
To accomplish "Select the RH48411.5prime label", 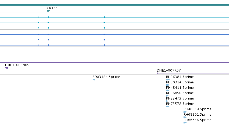I will 180,88.
